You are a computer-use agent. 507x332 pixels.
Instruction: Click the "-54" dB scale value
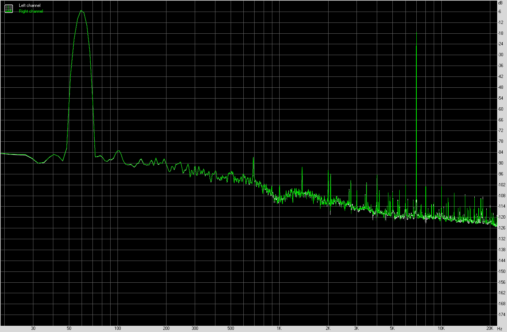[x=501, y=98]
